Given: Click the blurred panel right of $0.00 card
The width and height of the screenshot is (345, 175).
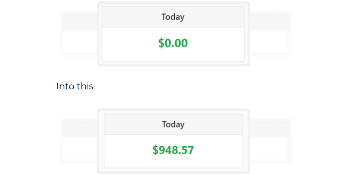Looking at the screenshot, I should click(270, 34).
